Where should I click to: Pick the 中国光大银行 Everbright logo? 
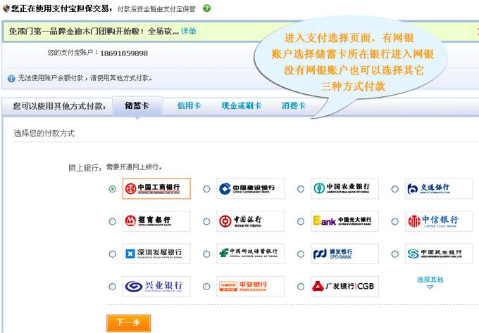[x=344, y=221]
